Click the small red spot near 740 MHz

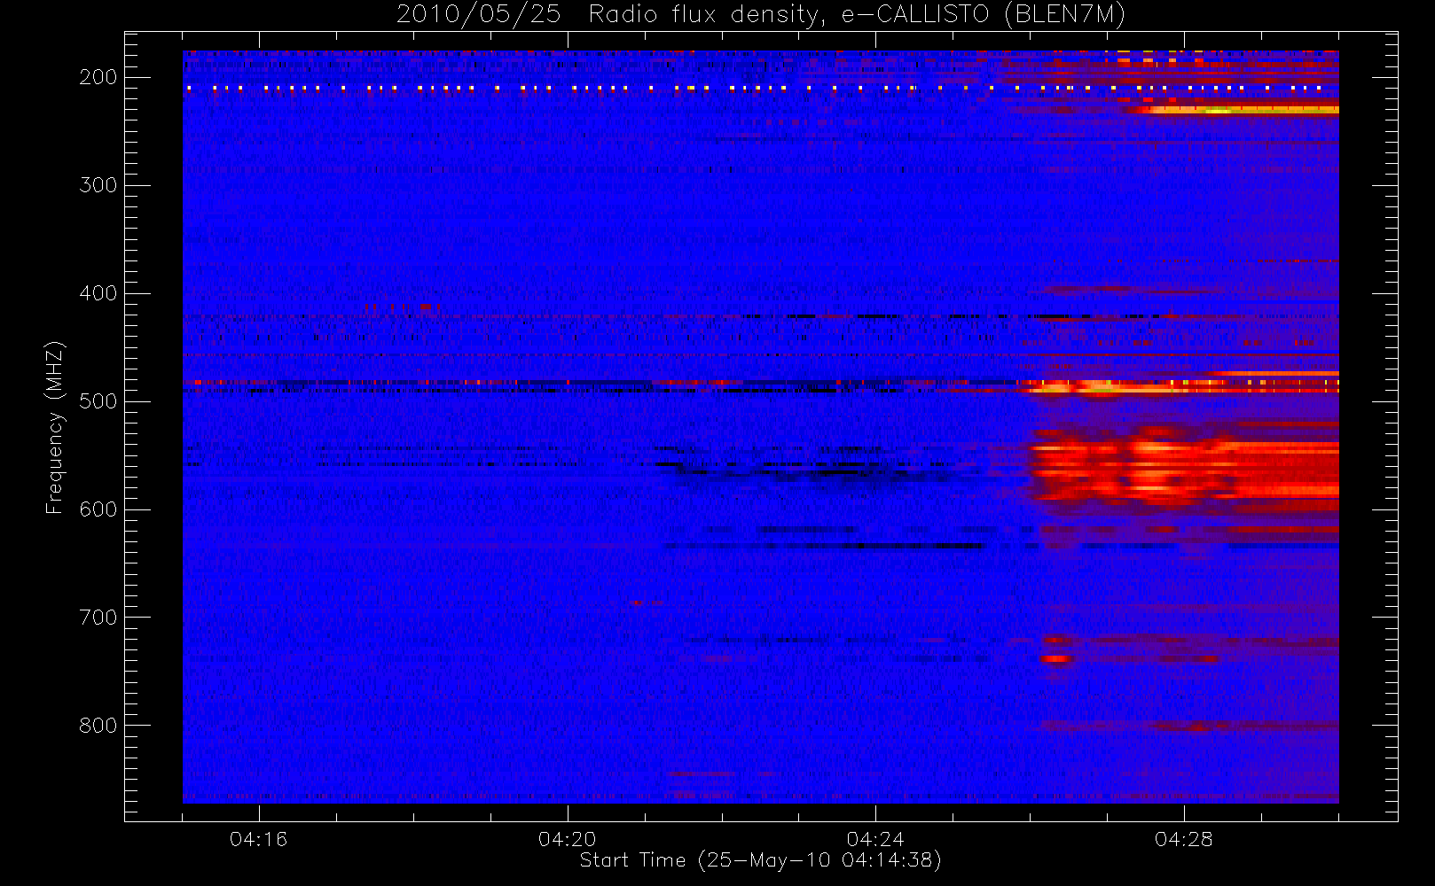(x=1056, y=659)
